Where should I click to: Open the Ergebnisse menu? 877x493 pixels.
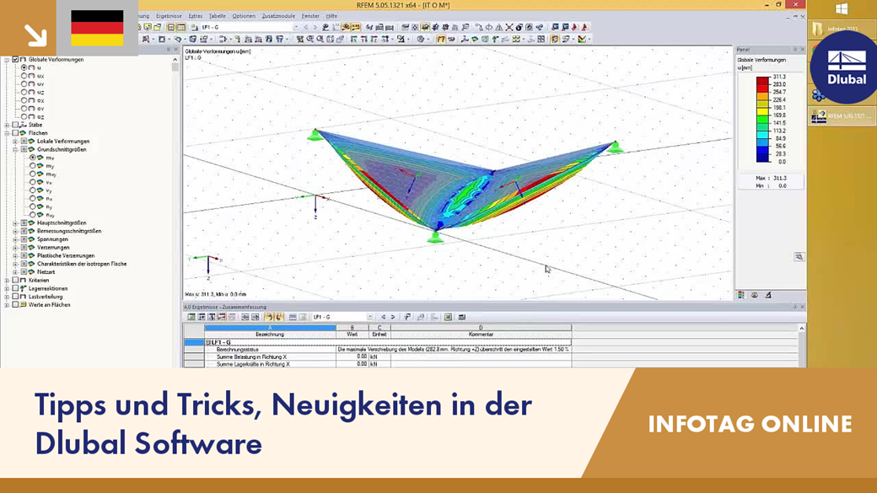click(169, 16)
